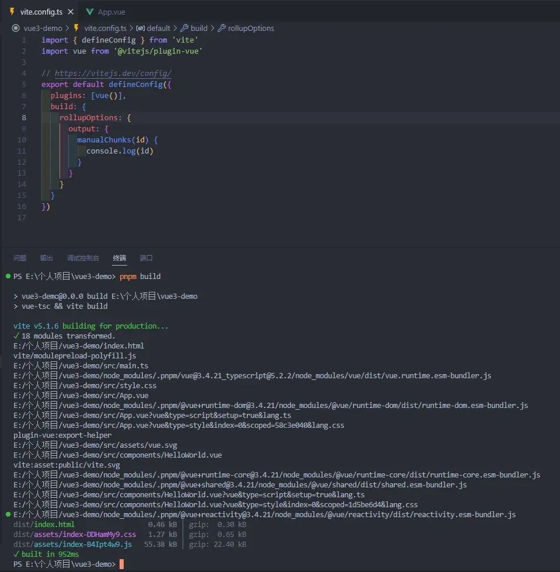
Task: Click '18 modules transformed.' terminal line
Action: [68, 336]
